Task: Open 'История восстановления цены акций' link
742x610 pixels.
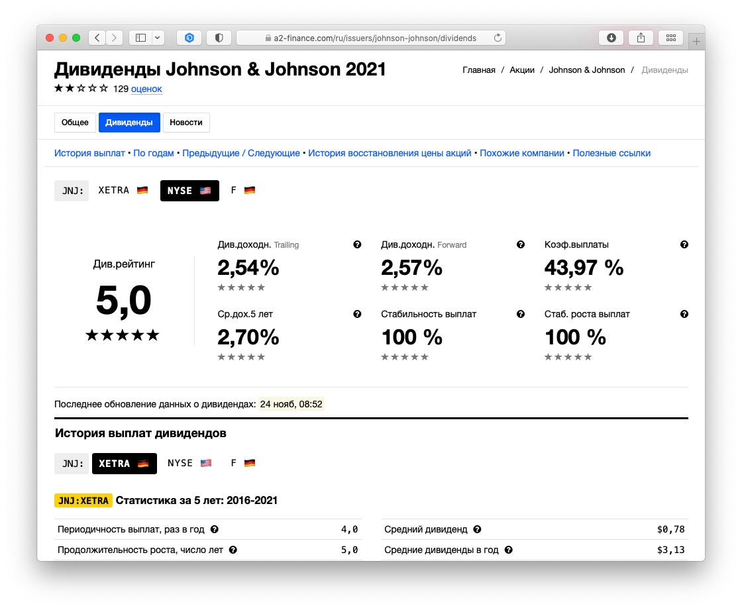Action: (390, 154)
